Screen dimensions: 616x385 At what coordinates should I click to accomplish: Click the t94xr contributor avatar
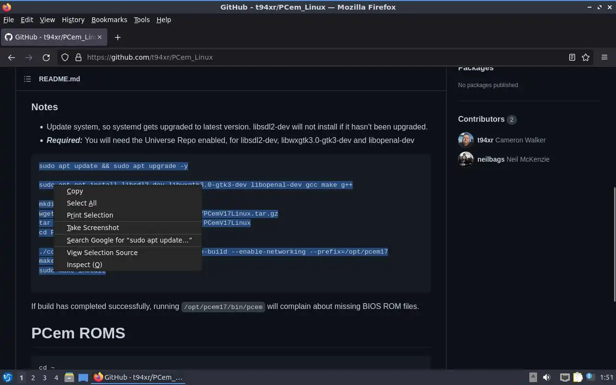(x=466, y=140)
